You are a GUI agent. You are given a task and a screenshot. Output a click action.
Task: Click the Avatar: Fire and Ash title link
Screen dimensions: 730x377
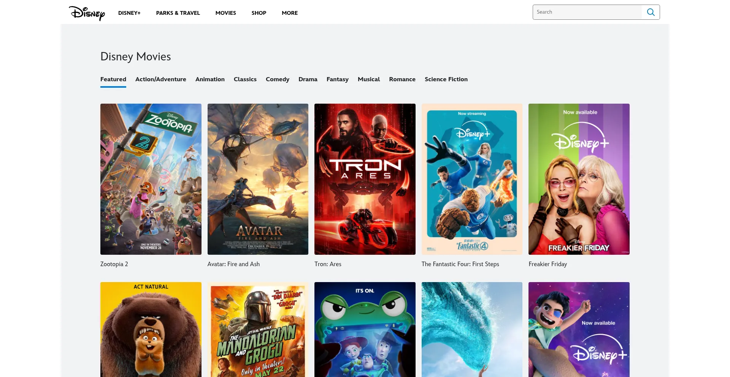tap(233, 264)
